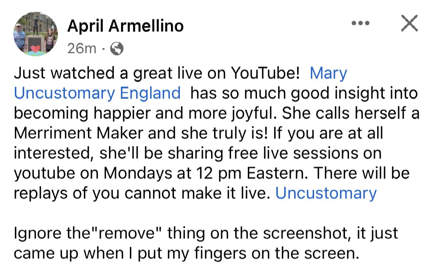Click the globe public audience icon
The width and height of the screenshot is (434, 271).
117,49
